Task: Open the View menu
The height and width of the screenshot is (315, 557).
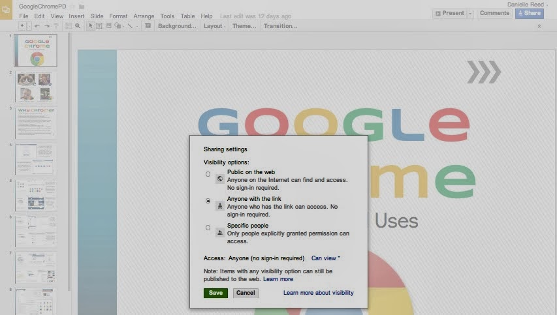Action: coord(57,16)
